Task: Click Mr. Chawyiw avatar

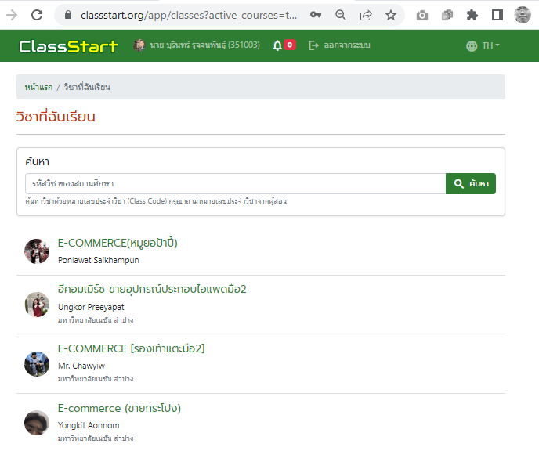Action: [37, 364]
